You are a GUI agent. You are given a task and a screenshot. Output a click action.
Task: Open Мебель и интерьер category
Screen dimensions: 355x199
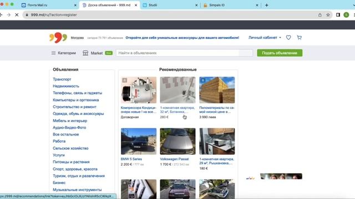tap(70, 121)
